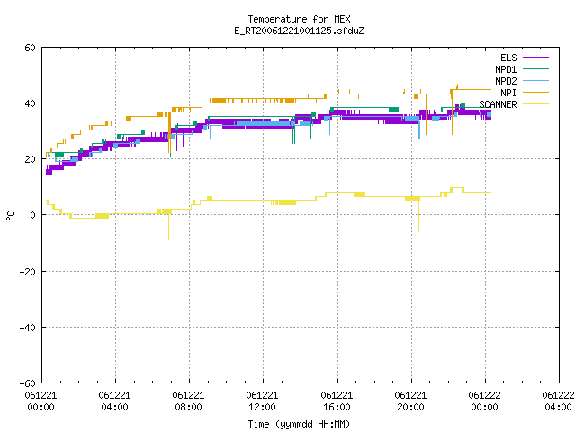Screen dimensions: 576x432
Task: Click the x-axis label '061221 08:00'
Action: [x=189, y=401]
